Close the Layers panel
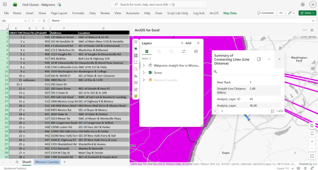This screenshot has height=170, width=318. coord(198,43)
